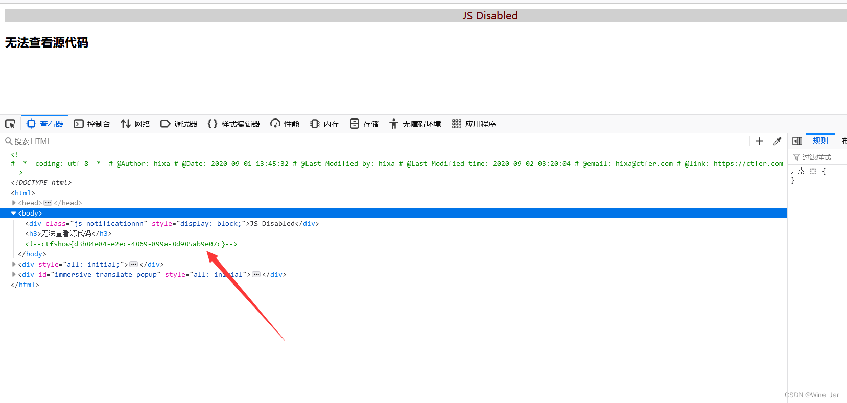Select the js-notificationnn div node
The height and width of the screenshot is (403, 847).
click(x=172, y=223)
